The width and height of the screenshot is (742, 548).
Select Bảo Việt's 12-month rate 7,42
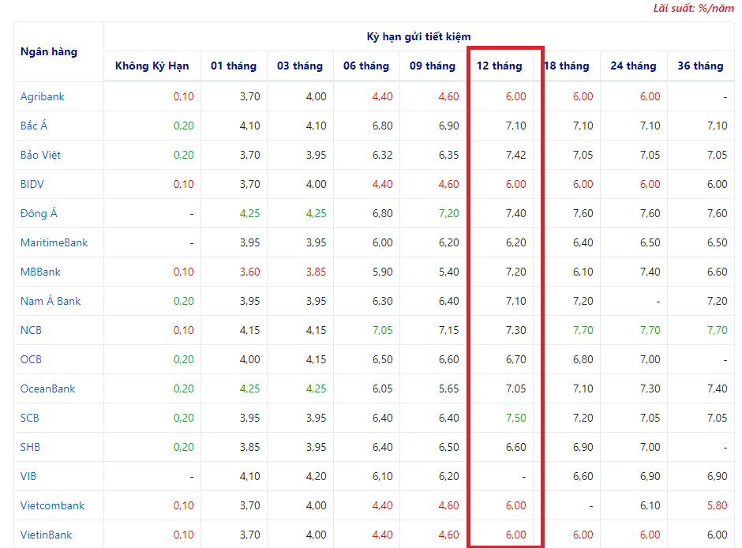click(x=515, y=156)
